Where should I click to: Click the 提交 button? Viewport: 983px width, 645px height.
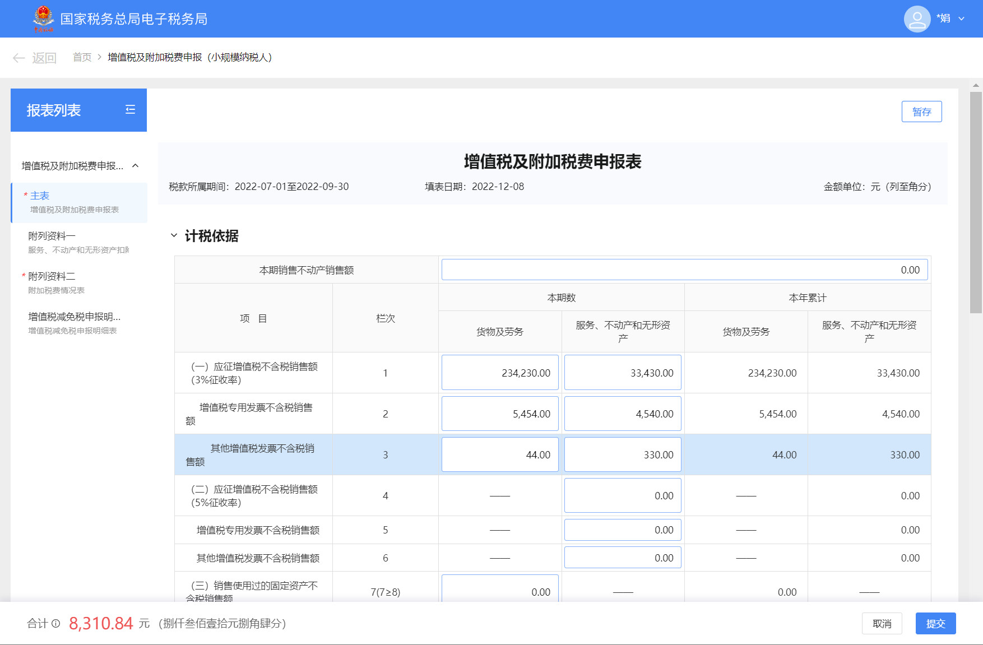tap(935, 623)
